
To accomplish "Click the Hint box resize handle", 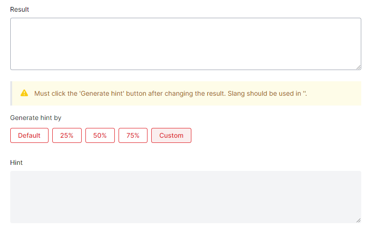I will coord(358,220).
